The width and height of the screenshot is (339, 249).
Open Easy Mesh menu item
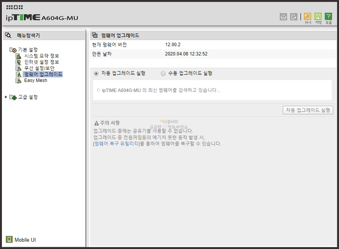tap(36, 80)
